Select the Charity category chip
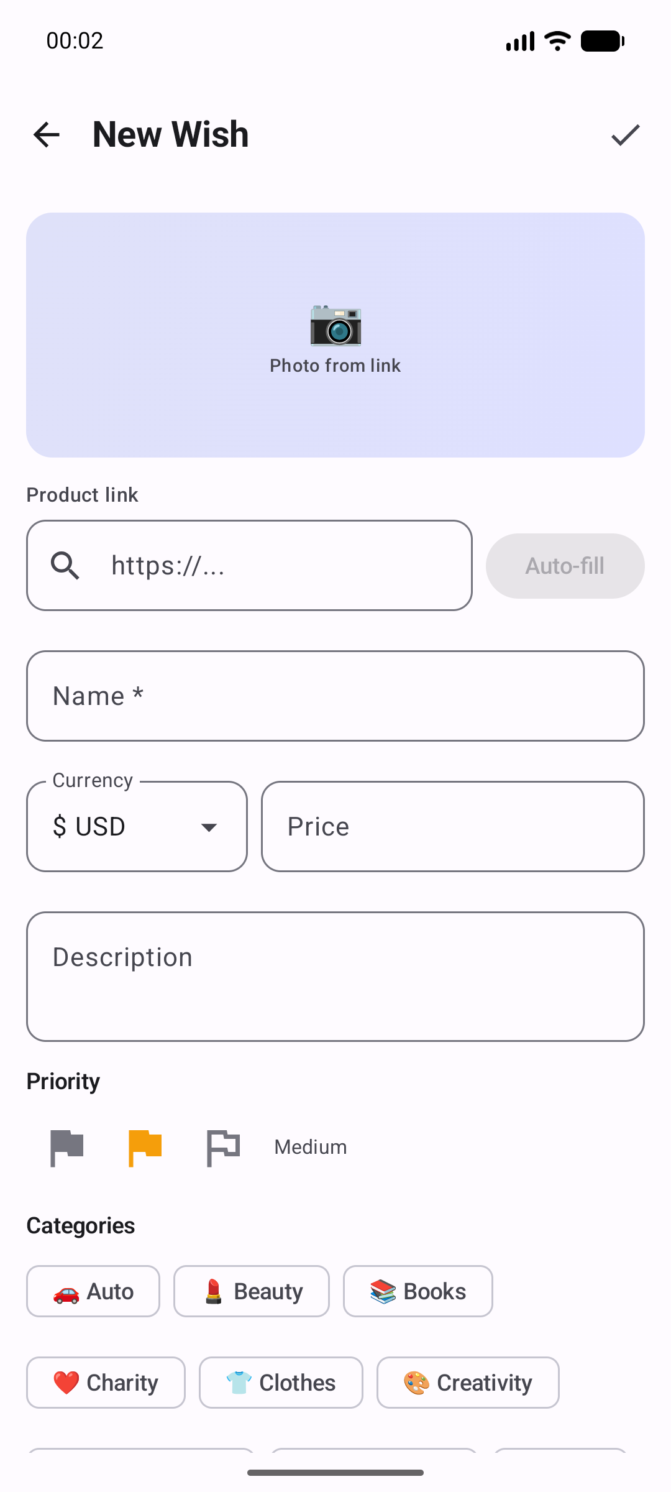Screen dimensions: 671x1492 [106, 1383]
